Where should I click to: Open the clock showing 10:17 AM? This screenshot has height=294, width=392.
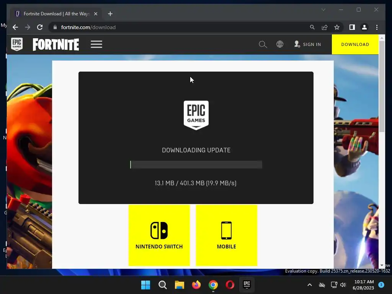click(x=364, y=285)
